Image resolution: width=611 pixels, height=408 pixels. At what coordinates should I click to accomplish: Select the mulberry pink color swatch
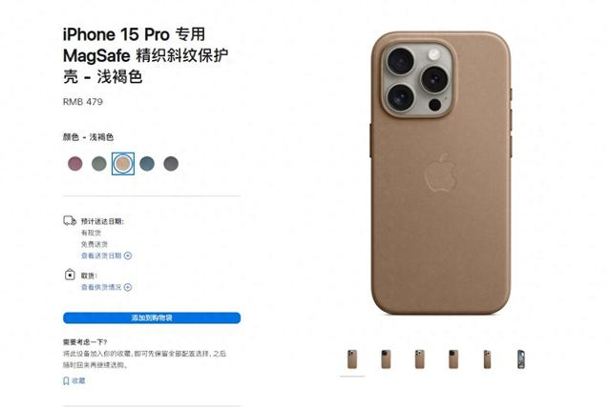(x=75, y=164)
